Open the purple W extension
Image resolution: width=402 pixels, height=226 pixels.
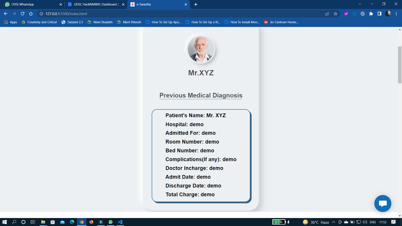click(346, 14)
